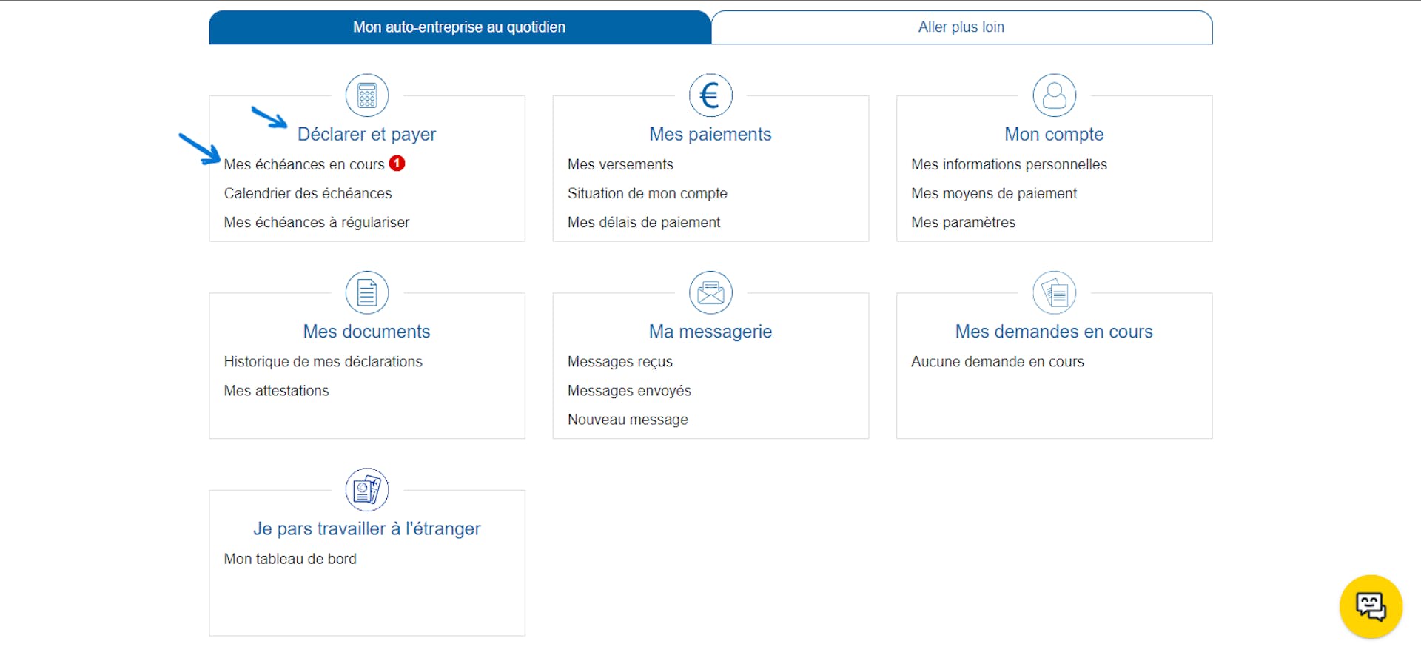Open Messages envoyés
Viewport: 1421px width, 658px height.
(629, 390)
